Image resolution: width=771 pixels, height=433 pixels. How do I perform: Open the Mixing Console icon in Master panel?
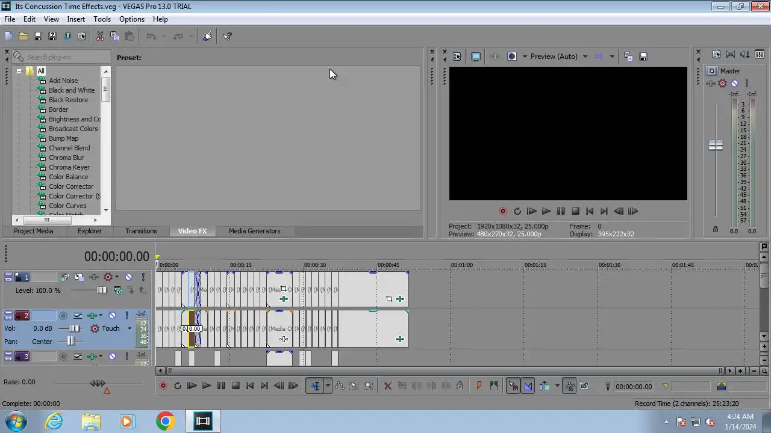760,54
